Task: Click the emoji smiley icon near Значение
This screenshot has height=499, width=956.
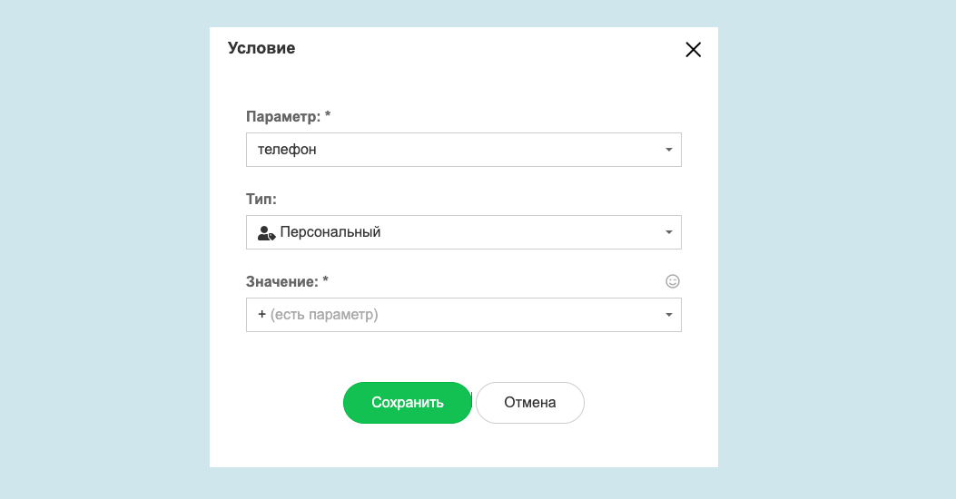Action: tap(673, 281)
